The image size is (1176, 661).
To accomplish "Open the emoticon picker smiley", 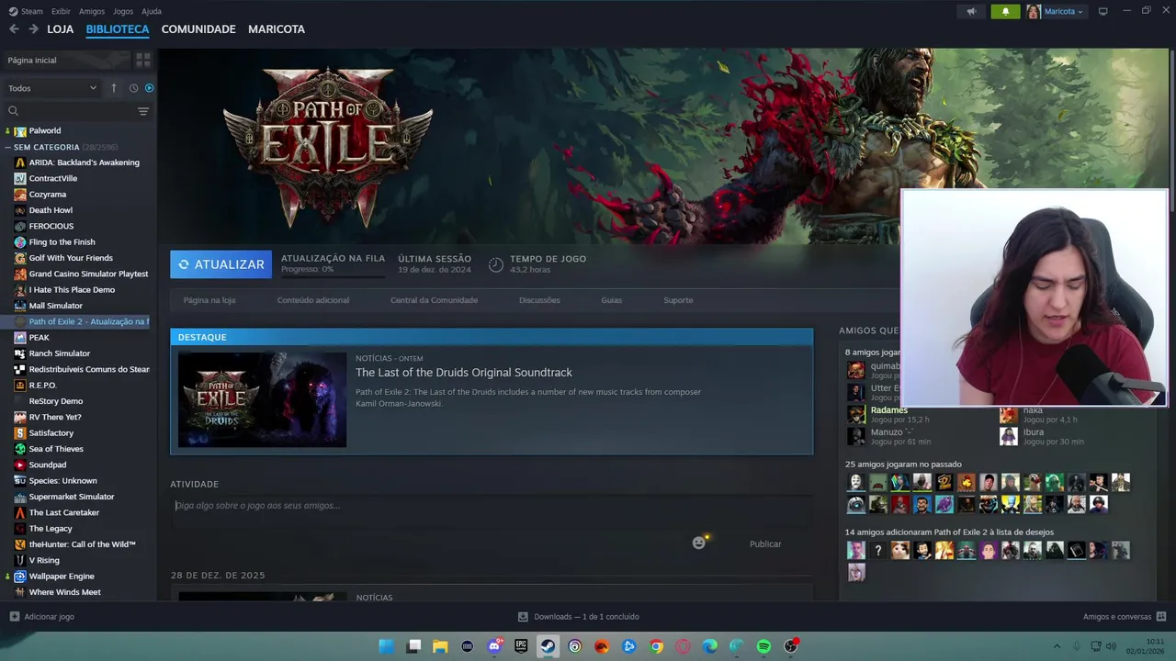I will coord(698,543).
